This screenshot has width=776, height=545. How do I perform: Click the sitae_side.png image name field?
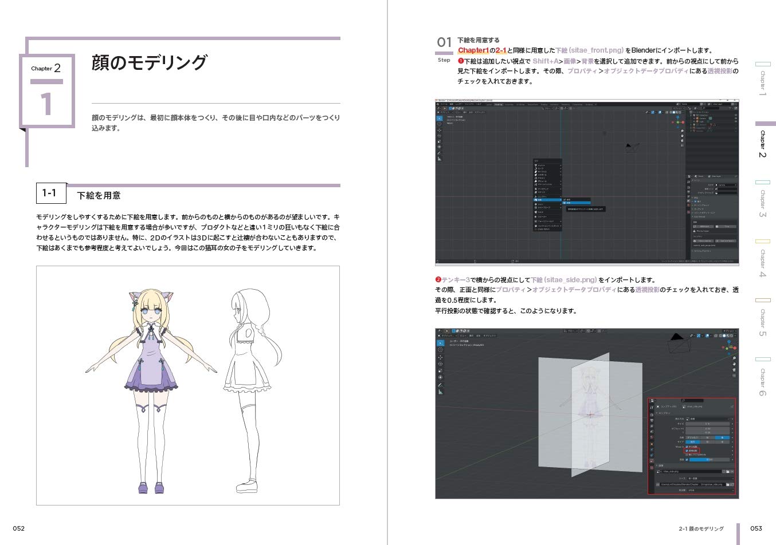pyautogui.click(x=692, y=472)
